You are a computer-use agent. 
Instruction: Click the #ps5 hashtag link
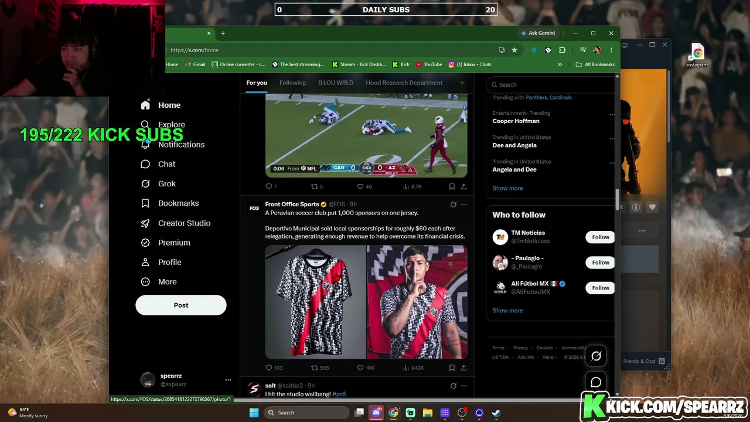(x=339, y=394)
